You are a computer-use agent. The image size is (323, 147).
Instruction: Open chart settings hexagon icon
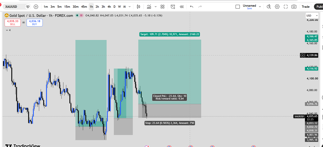pos(278,7)
